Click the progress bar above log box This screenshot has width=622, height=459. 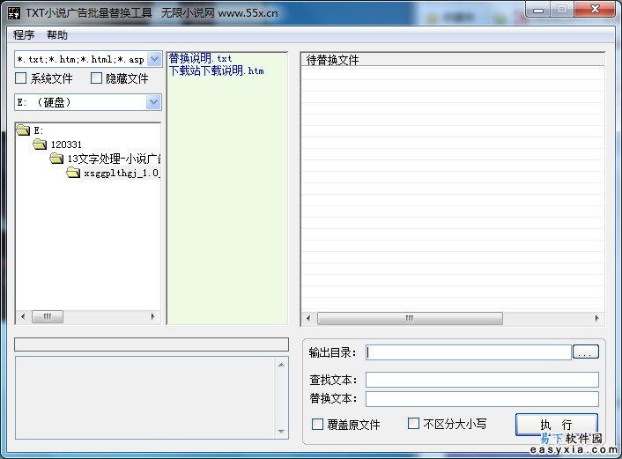click(152, 344)
